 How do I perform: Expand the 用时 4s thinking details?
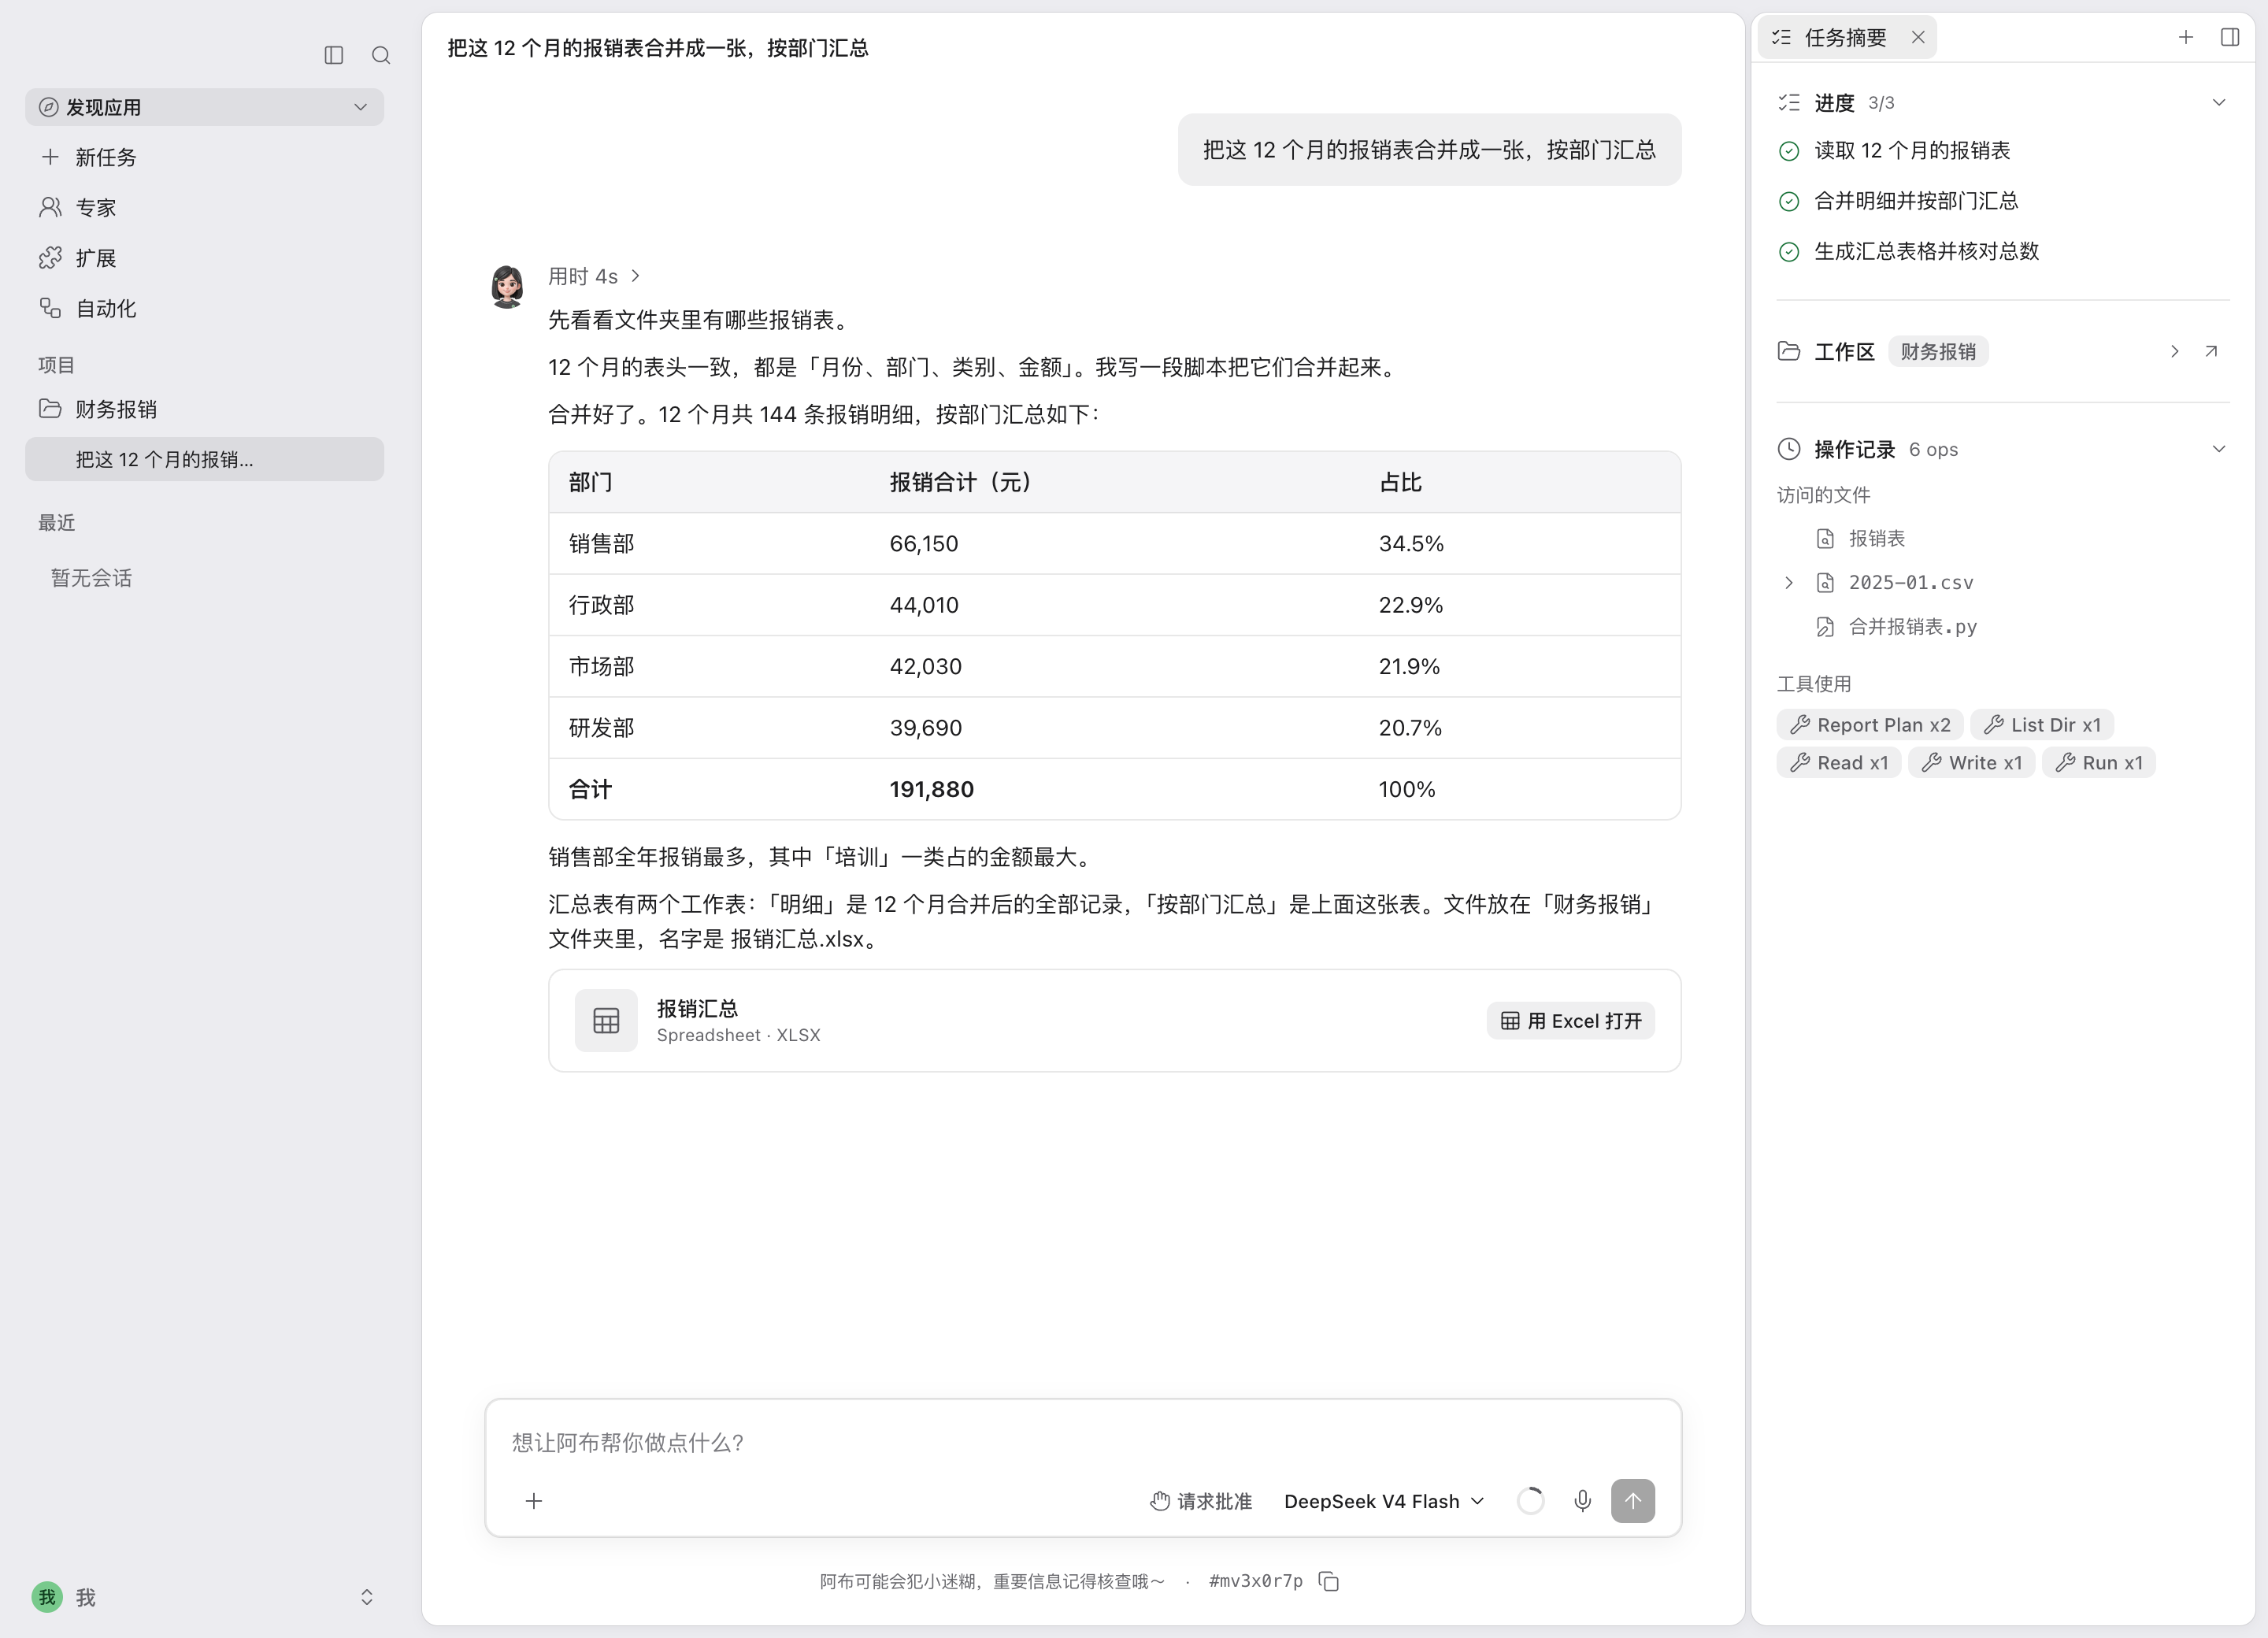click(594, 276)
